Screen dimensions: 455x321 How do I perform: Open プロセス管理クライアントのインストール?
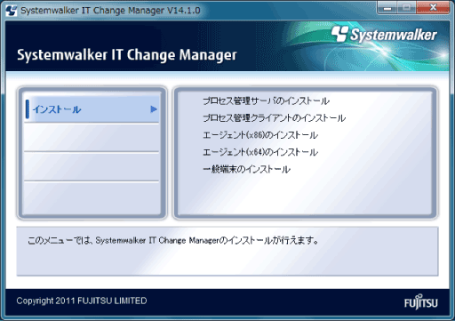[274, 118]
